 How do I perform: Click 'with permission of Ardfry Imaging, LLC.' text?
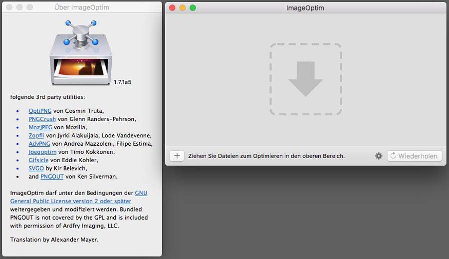coord(64,226)
